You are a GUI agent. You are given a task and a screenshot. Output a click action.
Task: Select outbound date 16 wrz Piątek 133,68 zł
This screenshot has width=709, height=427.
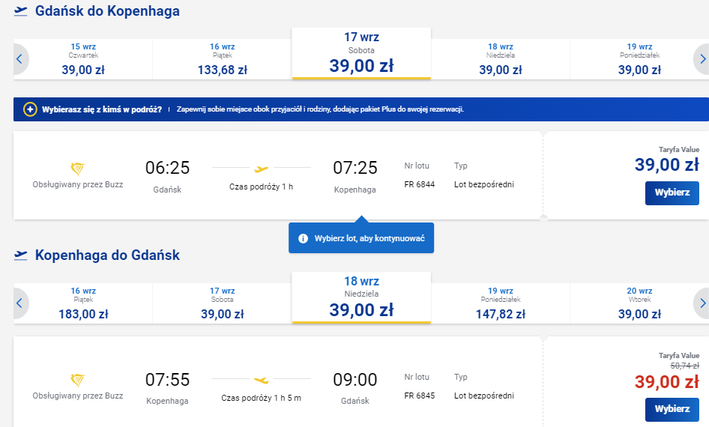(x=222, y=59)
